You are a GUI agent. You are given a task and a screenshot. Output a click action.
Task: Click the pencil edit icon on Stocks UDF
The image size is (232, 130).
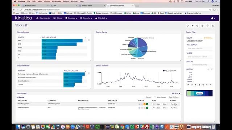[x=175, y=94]
